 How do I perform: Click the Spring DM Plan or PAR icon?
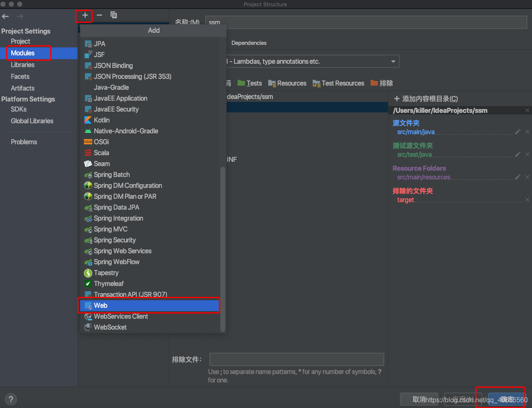pyautogui.click(x=88, y=196)
